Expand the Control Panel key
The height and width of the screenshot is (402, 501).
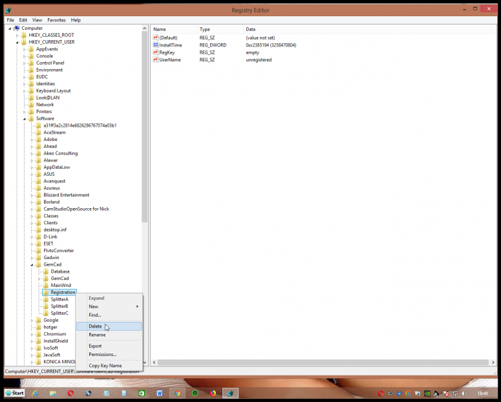25,63
